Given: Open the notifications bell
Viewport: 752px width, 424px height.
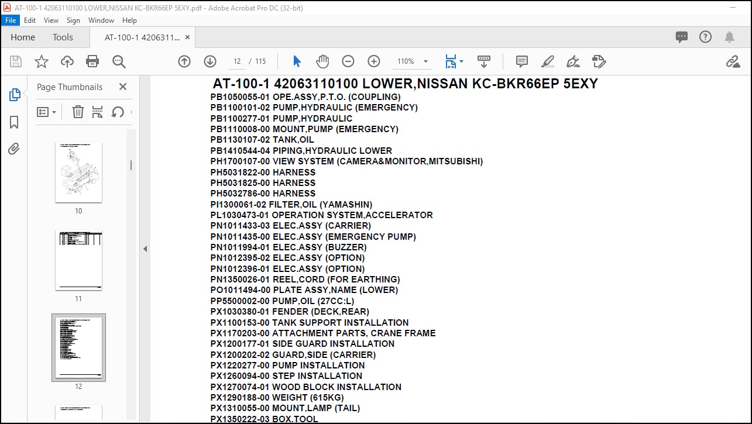Looking at the screenshot, I should pos(729,37).
